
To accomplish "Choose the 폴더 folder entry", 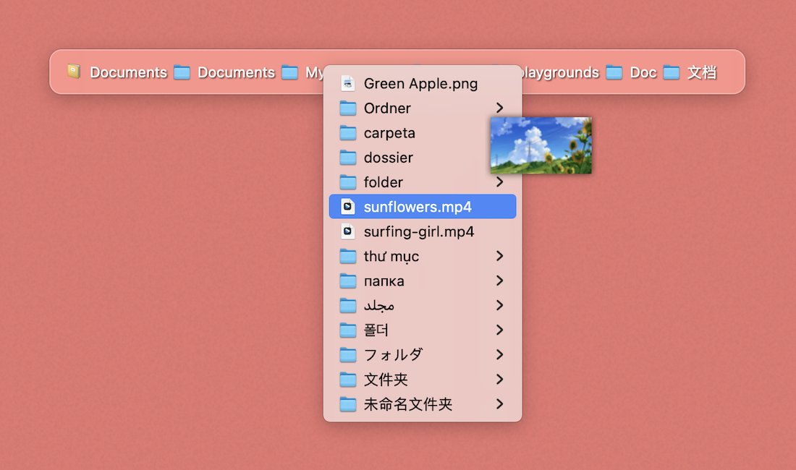I will tap(376, 330).
